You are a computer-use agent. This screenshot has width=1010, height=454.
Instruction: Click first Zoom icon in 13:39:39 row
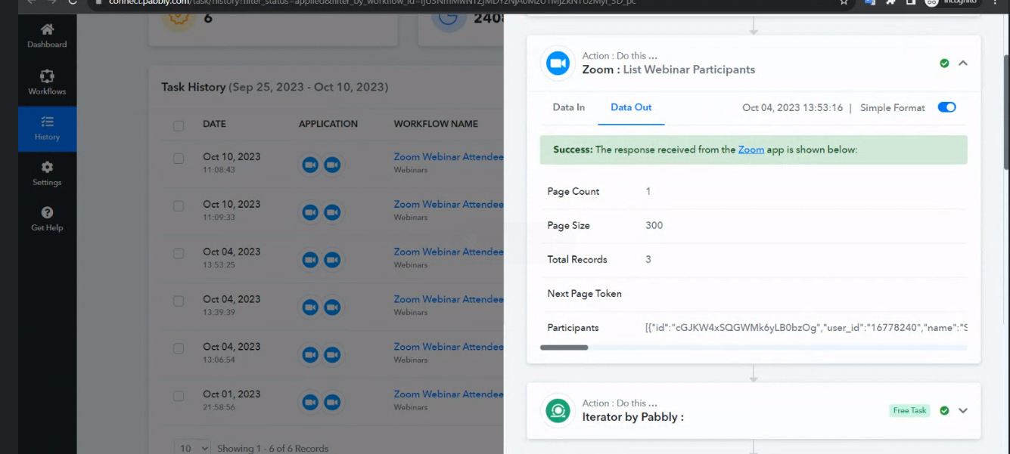[310, 307]
